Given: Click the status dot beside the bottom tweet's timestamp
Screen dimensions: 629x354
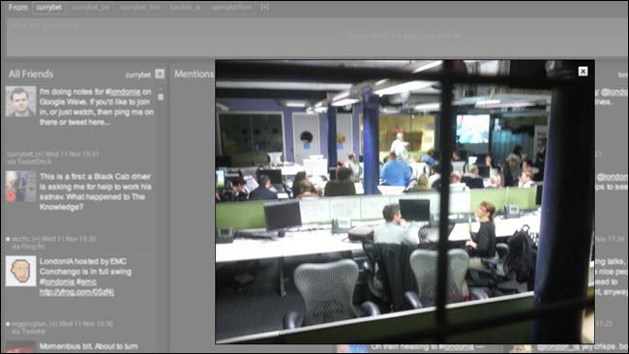Looking at the screenshot, I should (8, 323).
